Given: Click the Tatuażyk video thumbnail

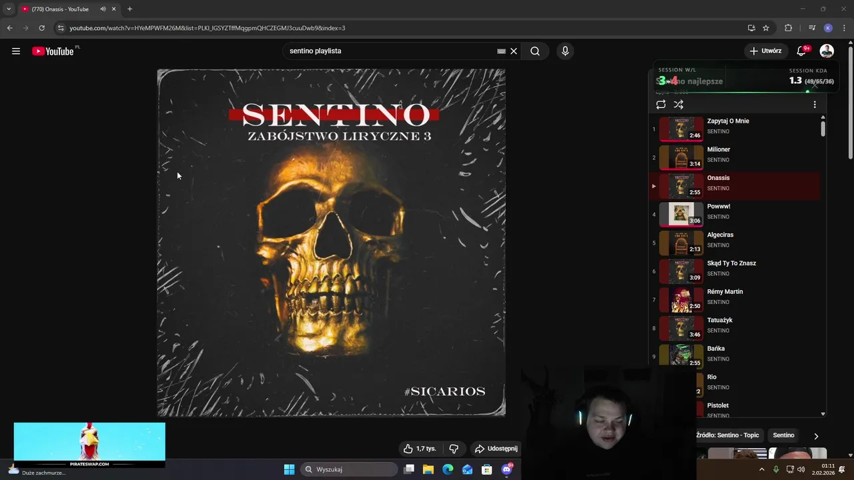Looking at the screenshot, I should [681, 328].
